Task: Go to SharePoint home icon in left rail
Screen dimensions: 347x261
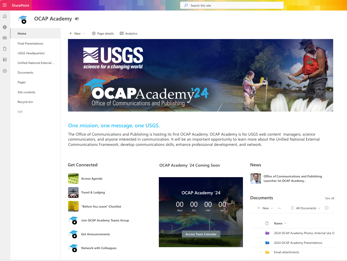Action: pyautogui.click(x=5, y=16)
